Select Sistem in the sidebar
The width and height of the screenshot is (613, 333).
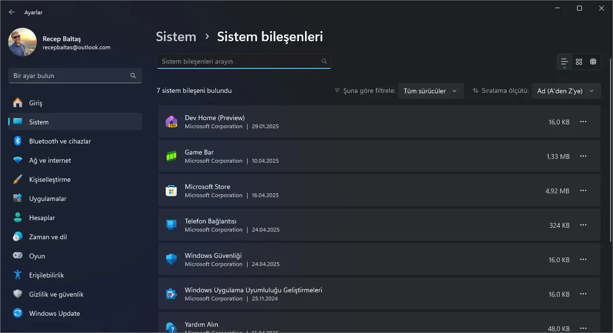point(75,122)
